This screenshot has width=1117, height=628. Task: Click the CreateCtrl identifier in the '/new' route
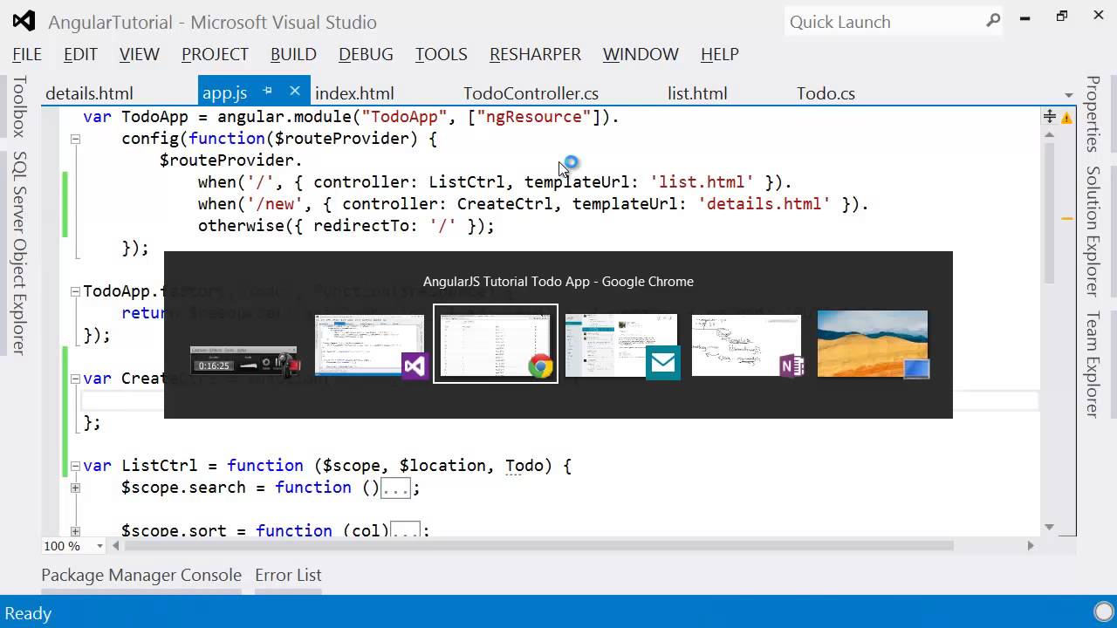(x=505, y=203)
